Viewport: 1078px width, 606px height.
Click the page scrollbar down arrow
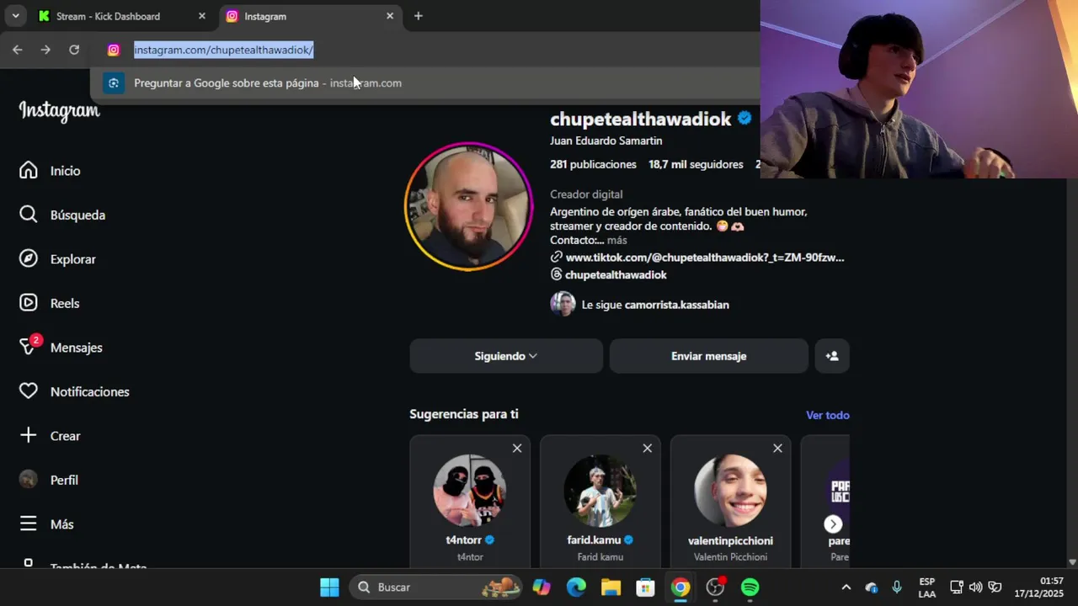point(1072,562)
